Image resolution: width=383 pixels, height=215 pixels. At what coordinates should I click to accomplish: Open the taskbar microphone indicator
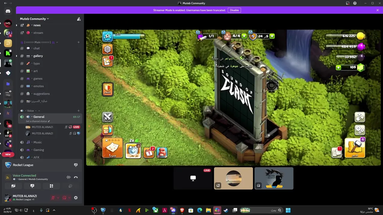point(41,210)
